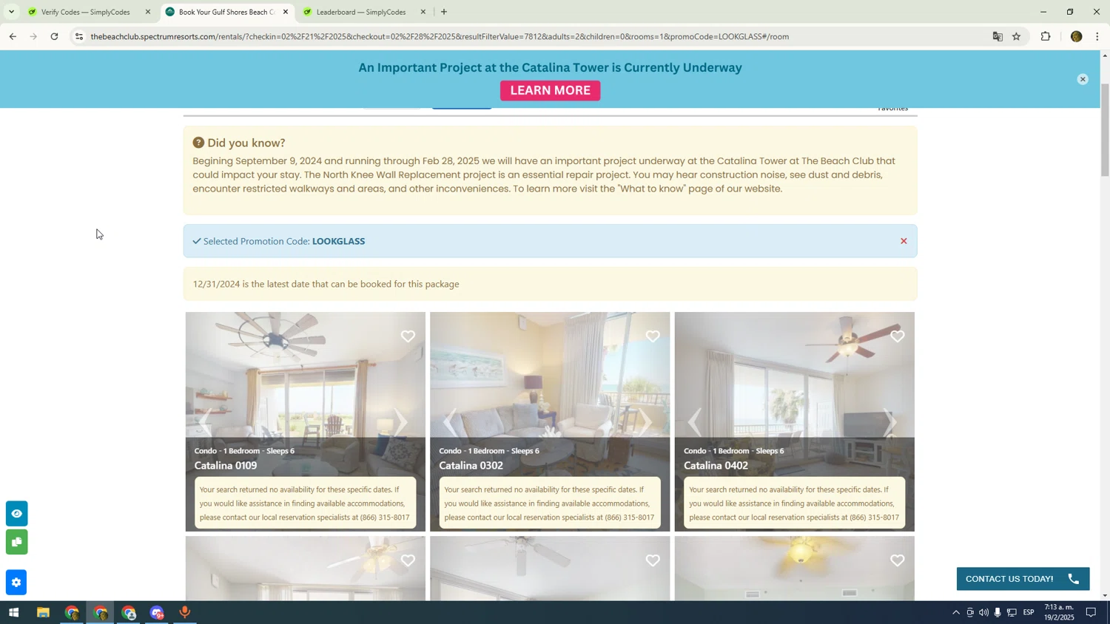Click the CONTACT US TODAY button
1110x624 pixels.
coord(1023,579)
